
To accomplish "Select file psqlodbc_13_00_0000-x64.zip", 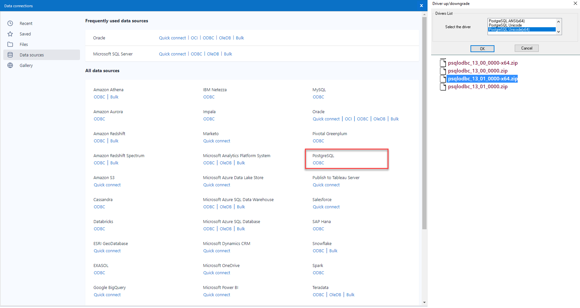I will 483,63.
